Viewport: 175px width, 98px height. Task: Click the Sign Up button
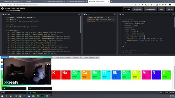[x=170, y=10]
